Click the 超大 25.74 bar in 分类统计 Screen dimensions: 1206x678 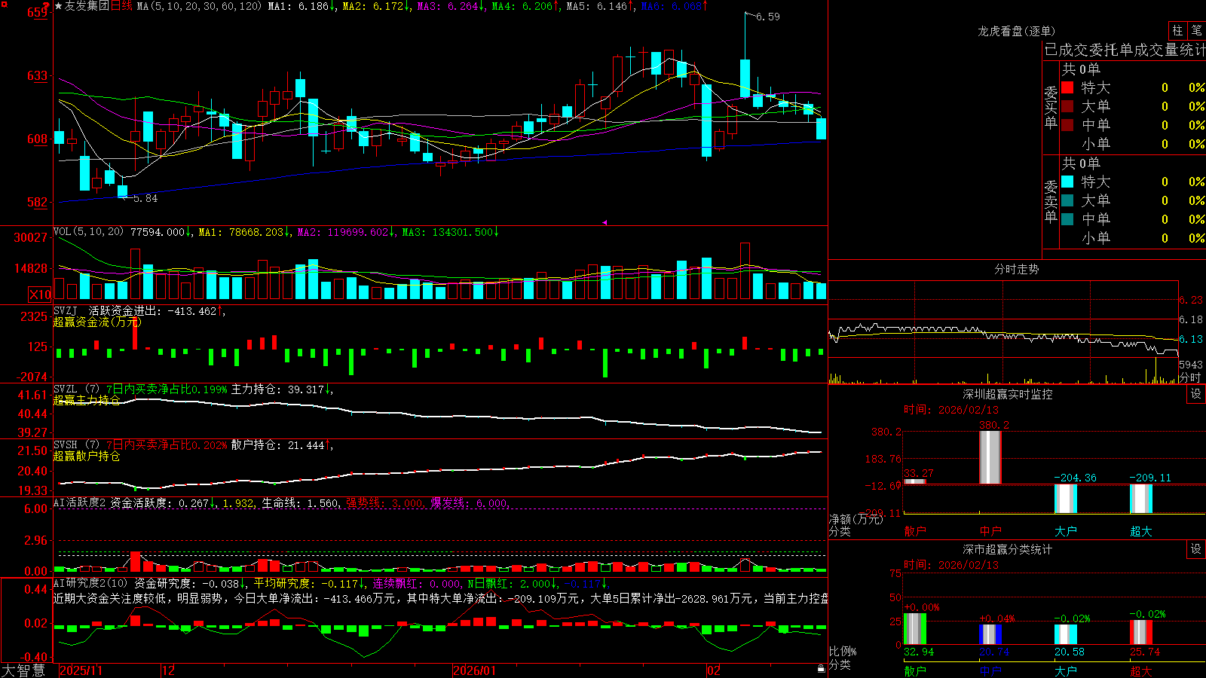[x=1140, y=632]
